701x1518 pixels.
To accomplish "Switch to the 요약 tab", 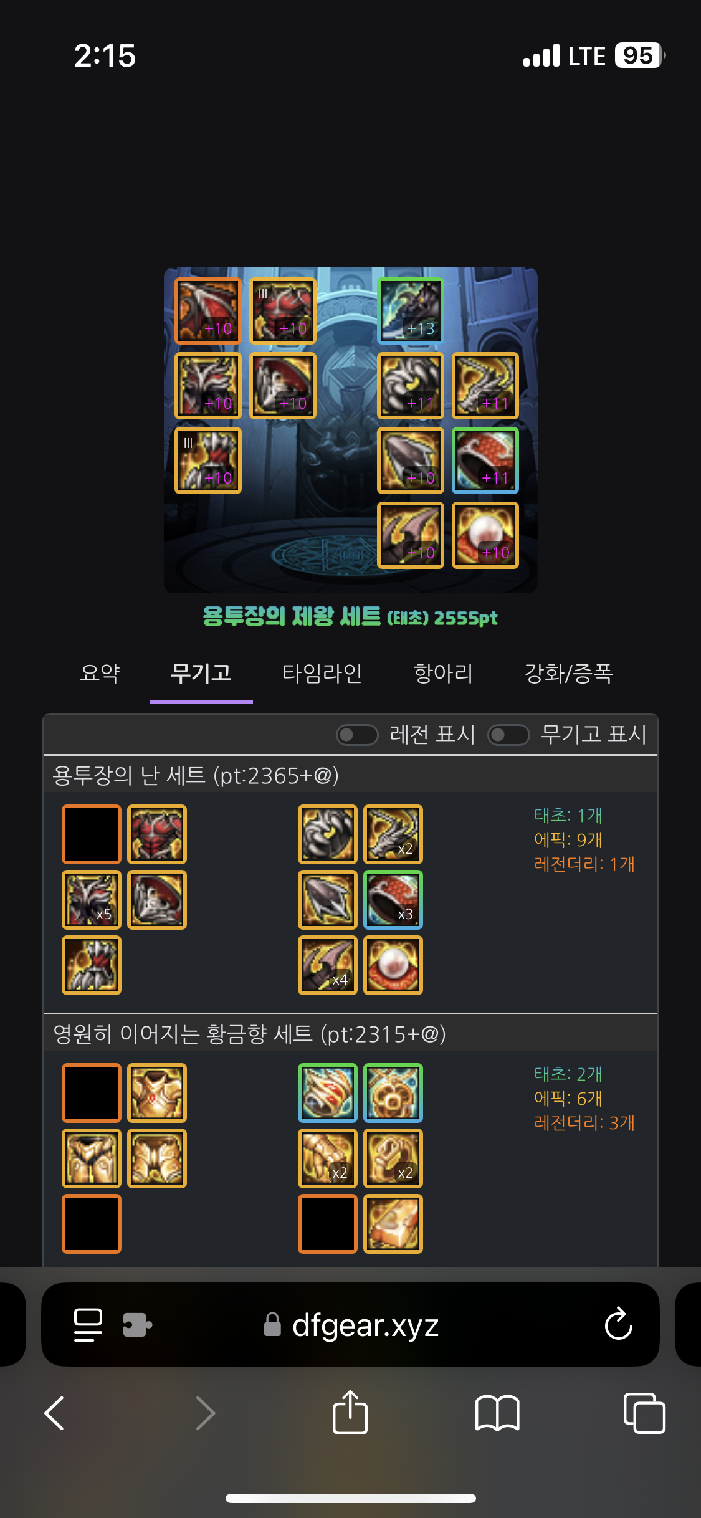I will click(x=100, y=673).
